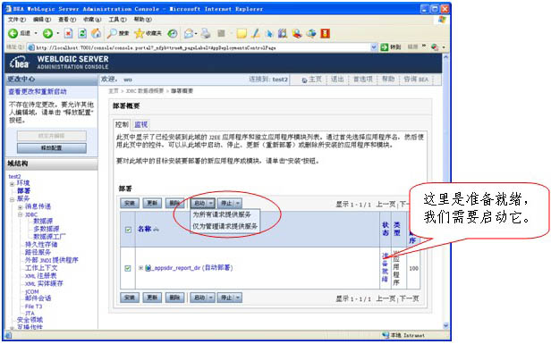Open the address bar URL dropdown
The width and height of the screenshot is (551, 344).
[374, 47]
